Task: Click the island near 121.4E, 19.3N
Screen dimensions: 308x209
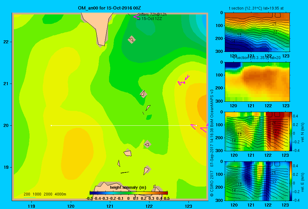Action: pos(128,152)
